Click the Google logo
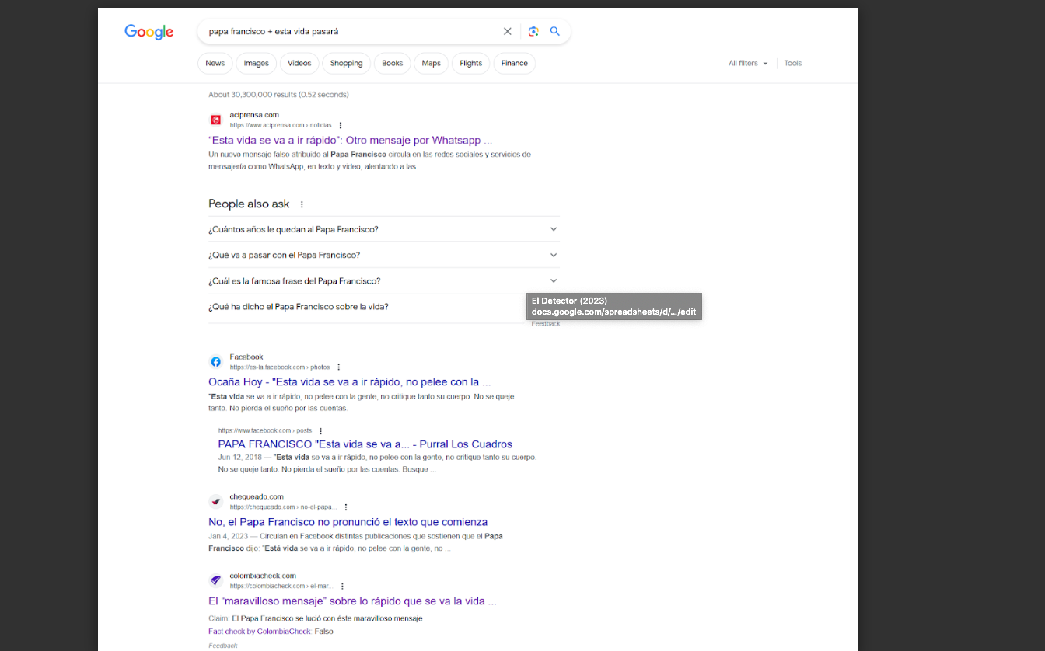Image resolution: width=1045 pixels, height=651 pixels. 149,32
